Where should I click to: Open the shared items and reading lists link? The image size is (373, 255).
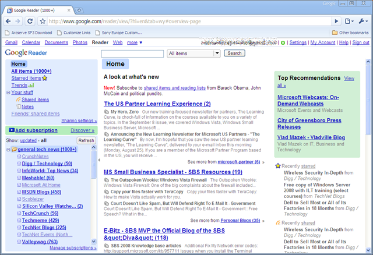pyautogui.click(x=175, y=88)
